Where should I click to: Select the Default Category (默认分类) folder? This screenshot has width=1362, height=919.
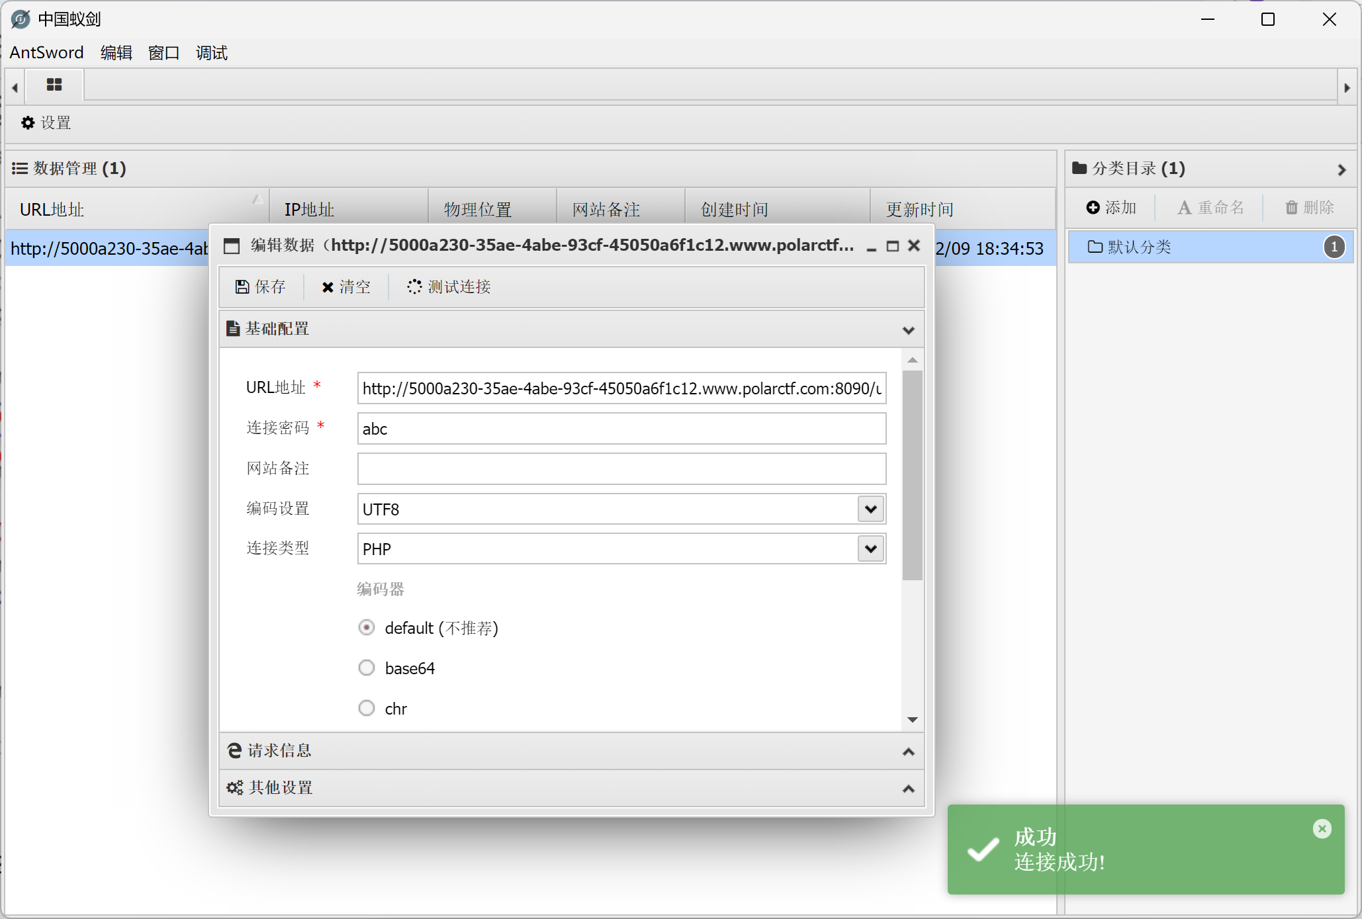[1138, 247]
